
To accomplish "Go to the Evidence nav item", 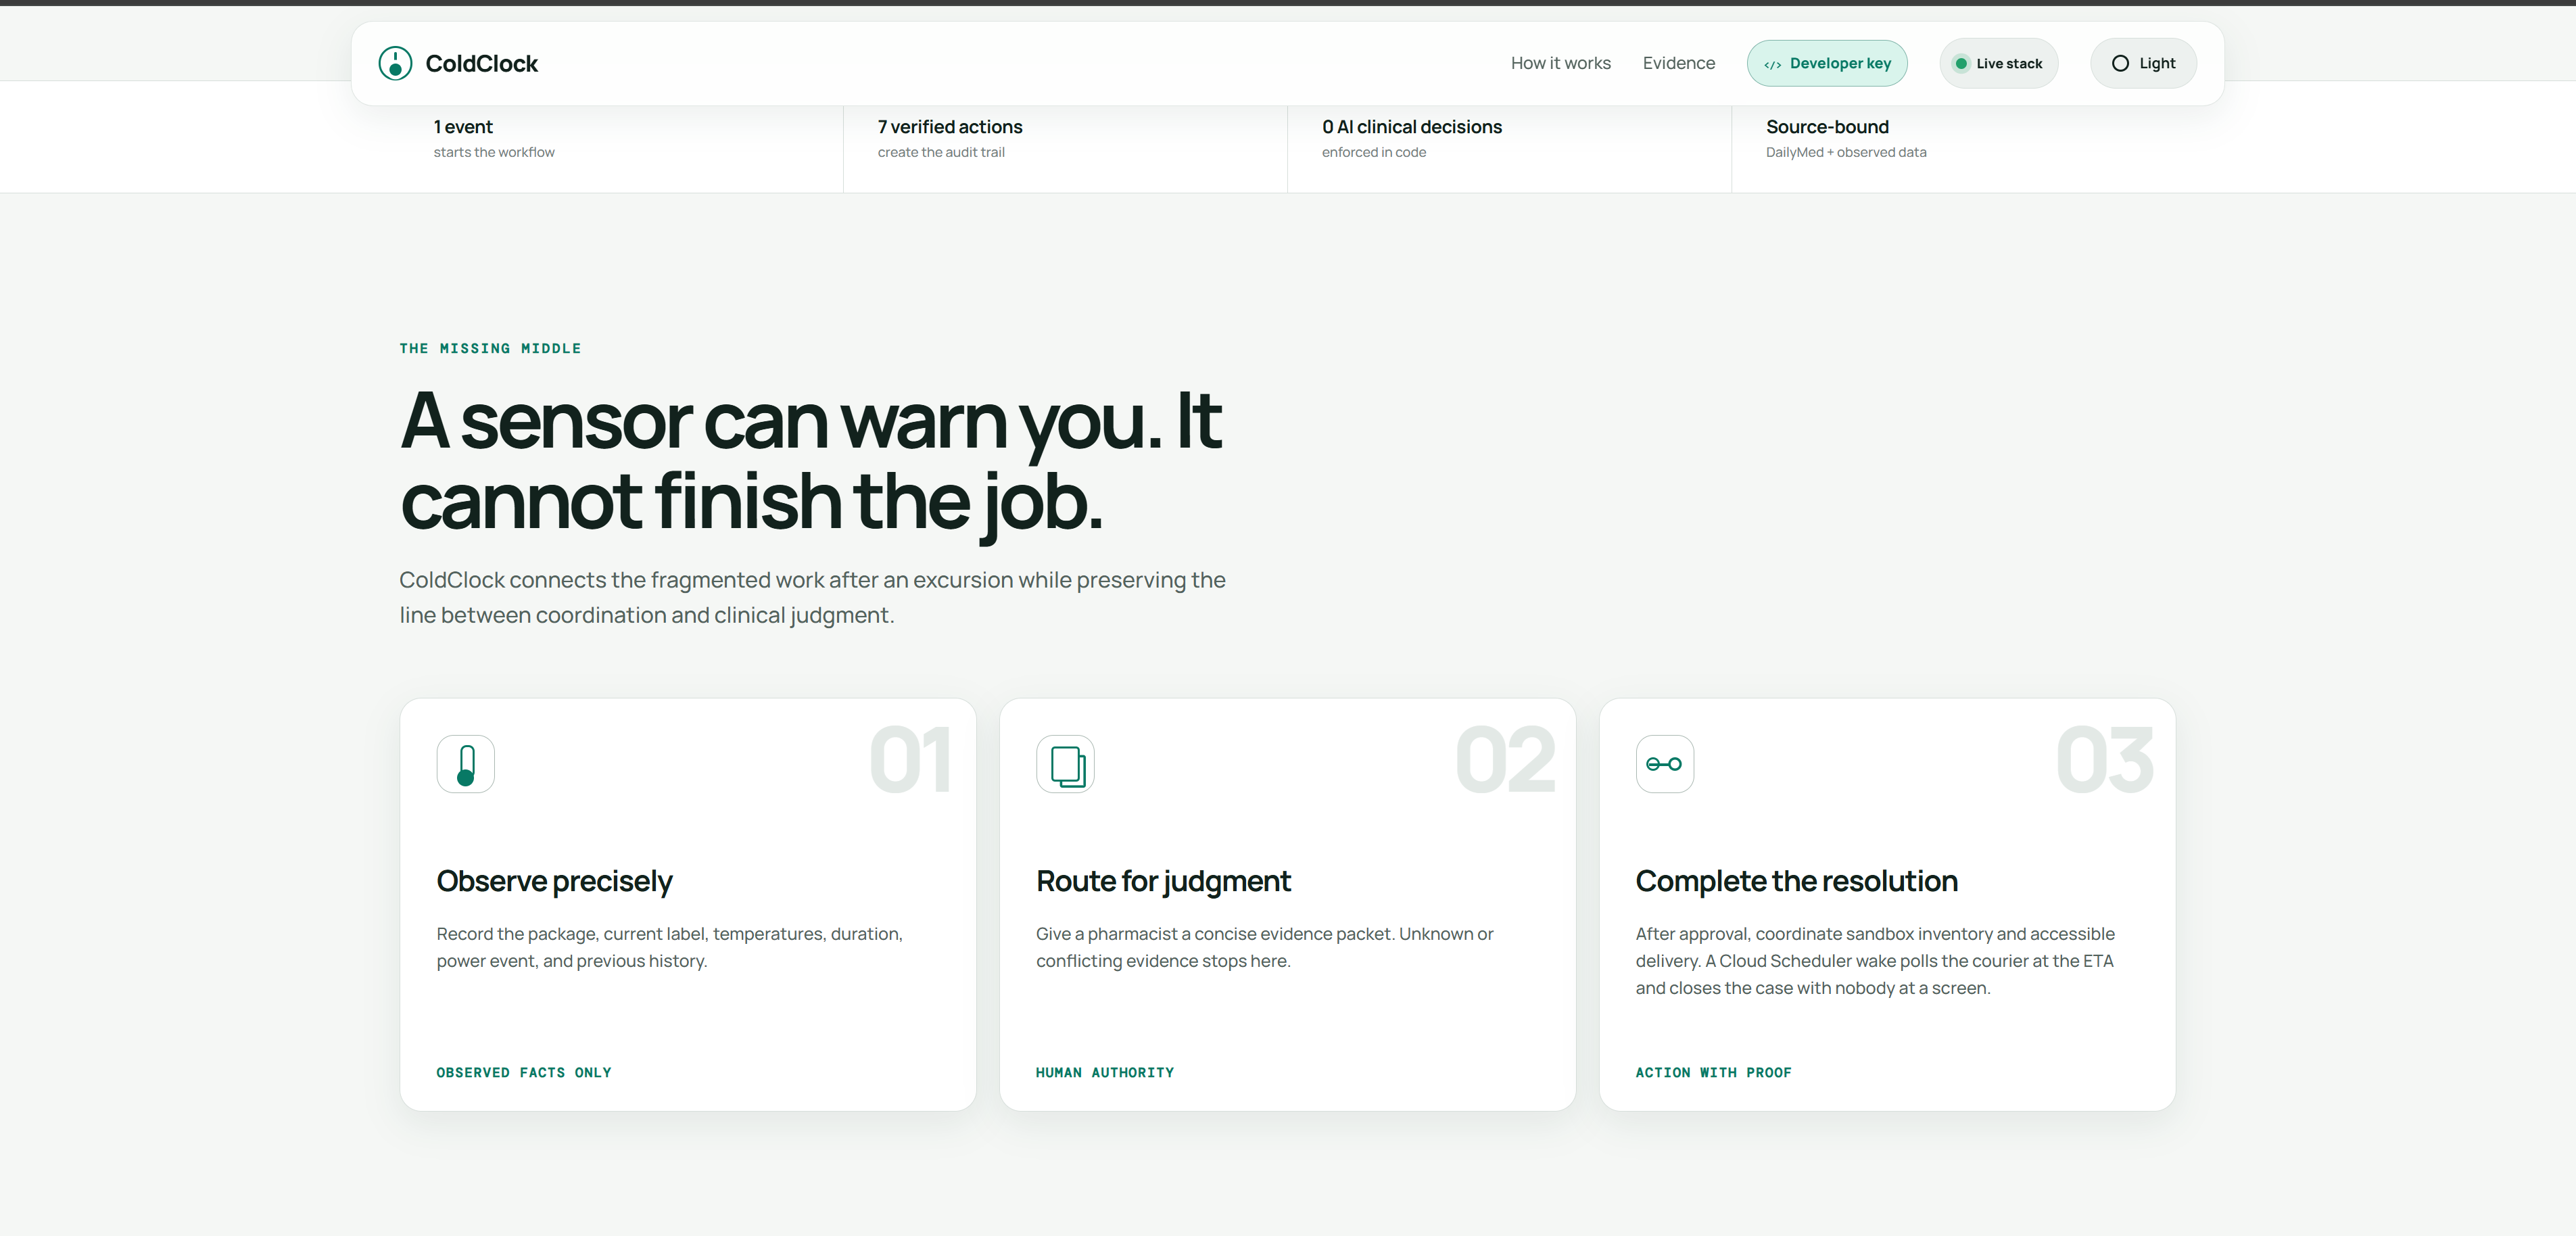I will (1679, 63).
